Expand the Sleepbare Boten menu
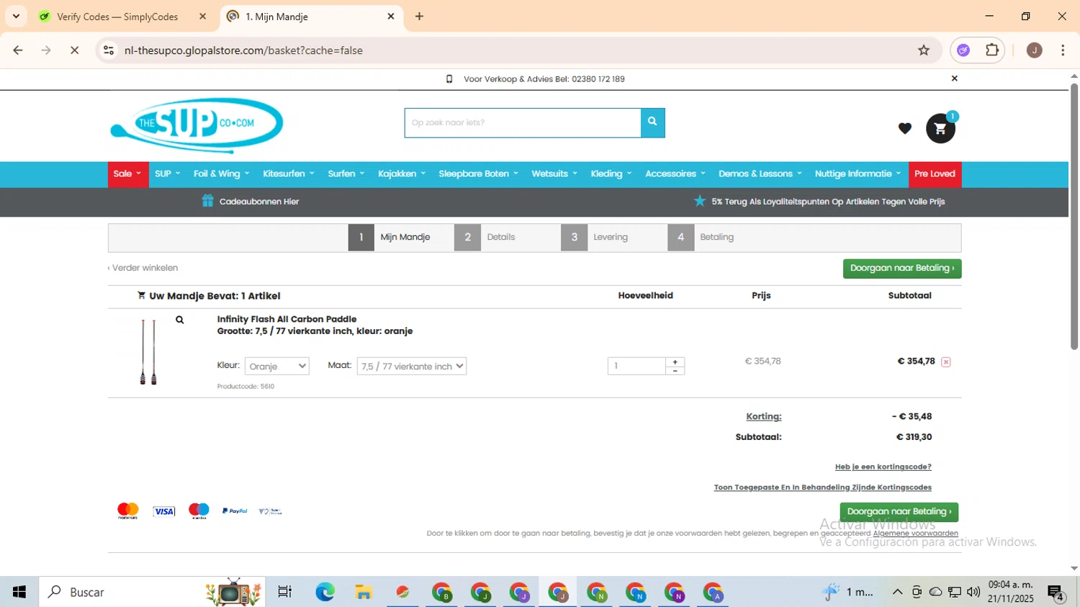 click(478, 174)
